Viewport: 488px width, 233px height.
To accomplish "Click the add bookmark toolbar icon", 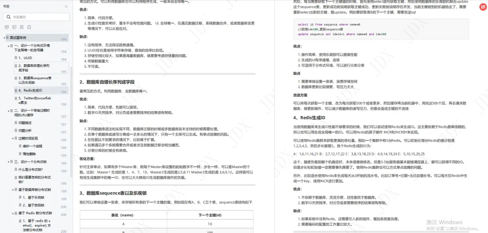I will [22, 27].
